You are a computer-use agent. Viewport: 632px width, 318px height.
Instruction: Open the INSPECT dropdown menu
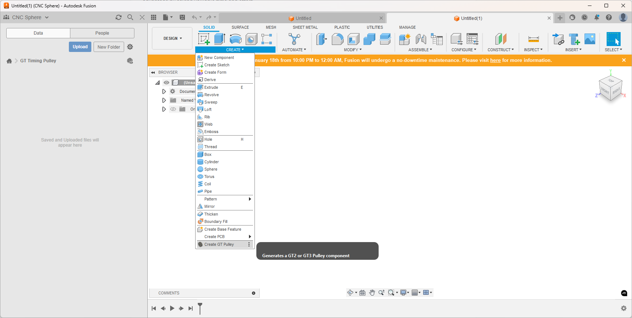533,50
